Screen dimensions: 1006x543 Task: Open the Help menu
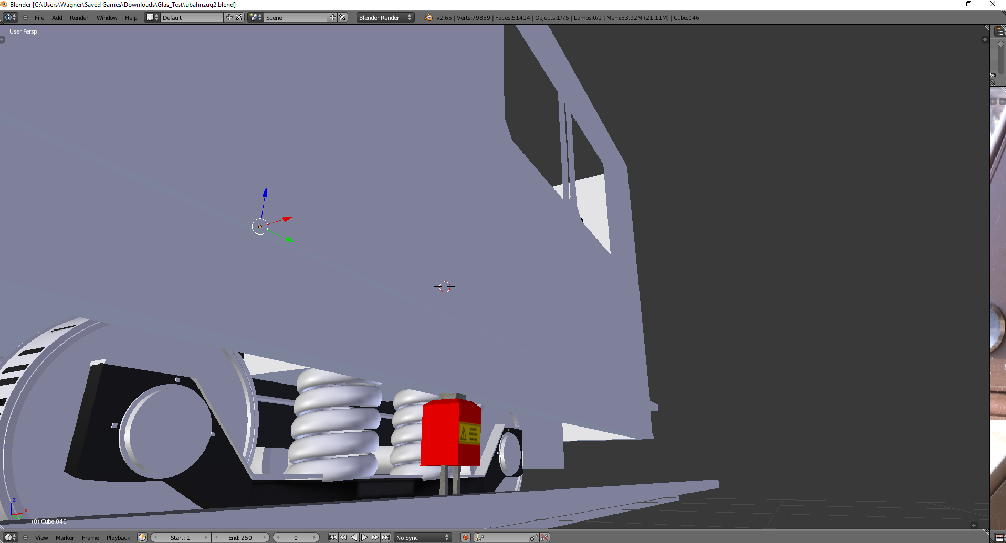[x=131, y=18]
